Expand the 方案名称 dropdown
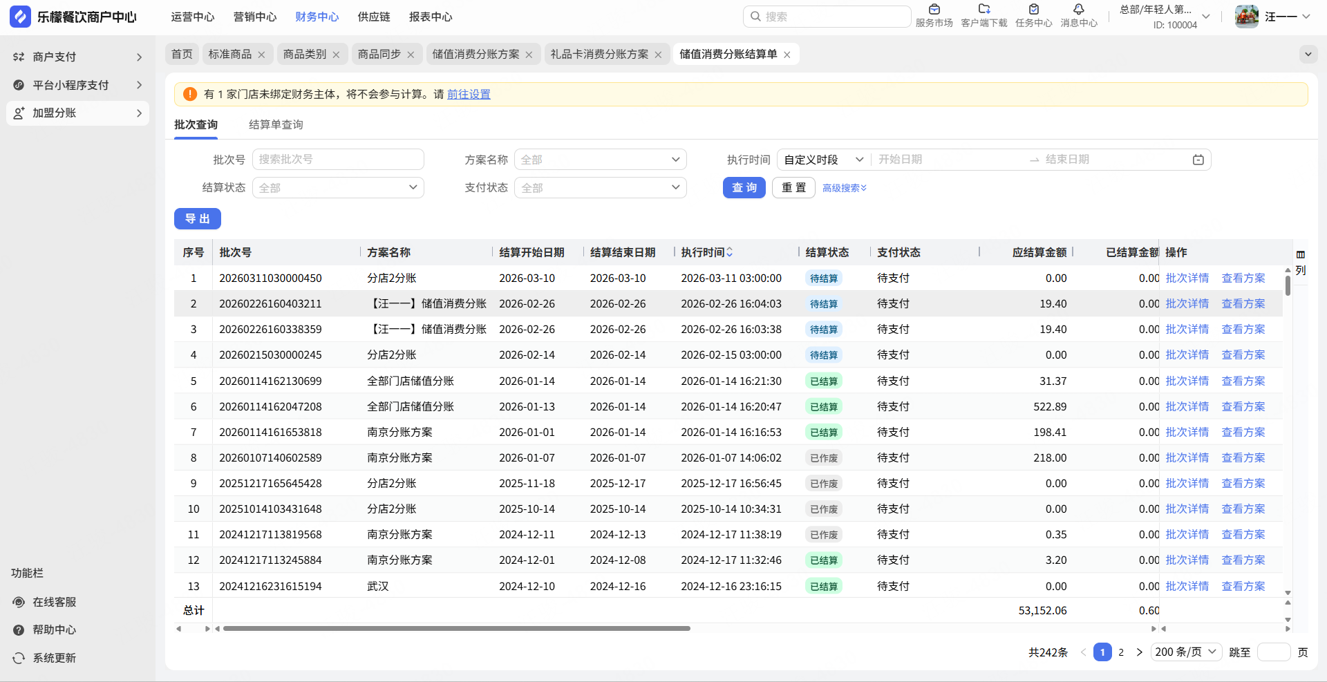Image resolution: width=1327 pixels, height=682 pixels. click(600, 160)
